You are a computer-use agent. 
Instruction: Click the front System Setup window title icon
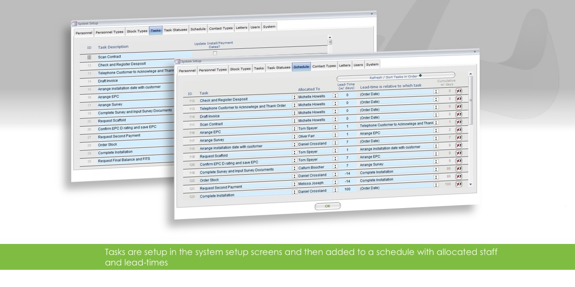coord(177,61)
